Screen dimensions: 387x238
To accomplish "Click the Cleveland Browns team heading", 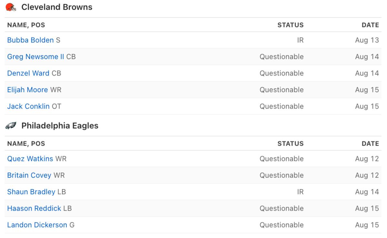I will click(57, 7).
